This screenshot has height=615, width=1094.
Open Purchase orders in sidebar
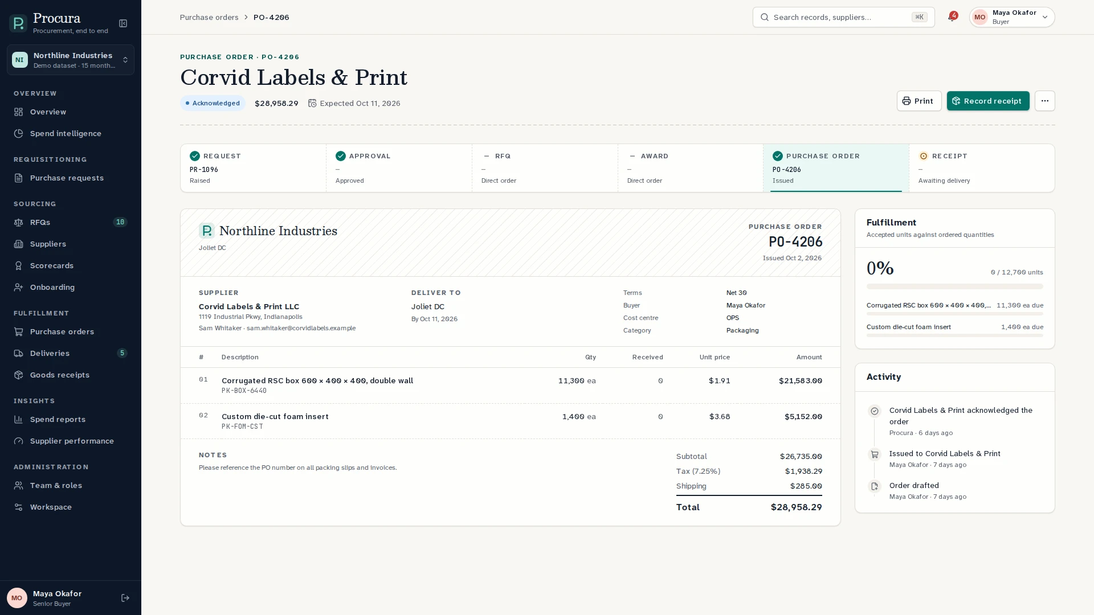(x=71, y=332)
